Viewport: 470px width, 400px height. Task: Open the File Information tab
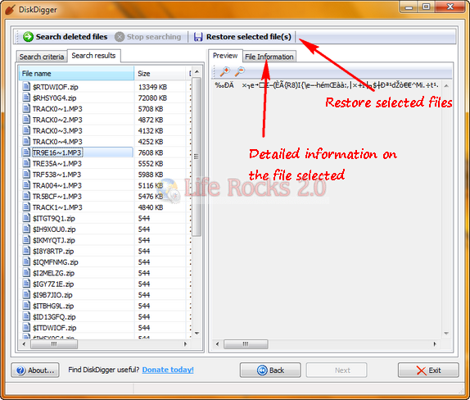269,57
